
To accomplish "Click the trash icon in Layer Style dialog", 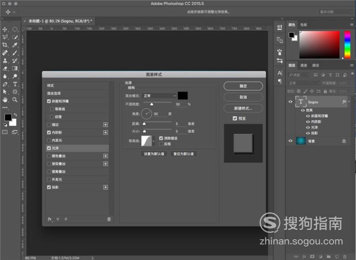I will 109,219.
